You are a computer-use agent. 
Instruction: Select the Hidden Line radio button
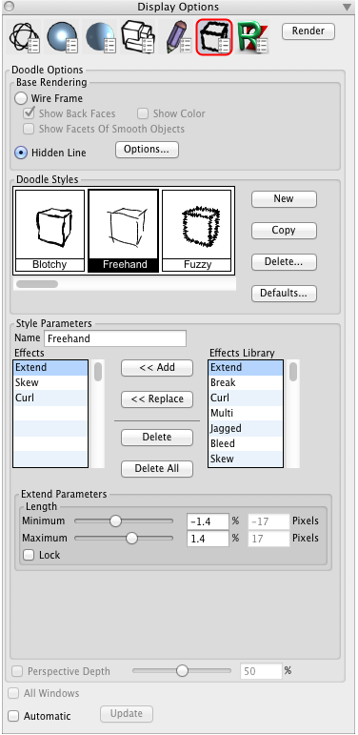point(21,153)
